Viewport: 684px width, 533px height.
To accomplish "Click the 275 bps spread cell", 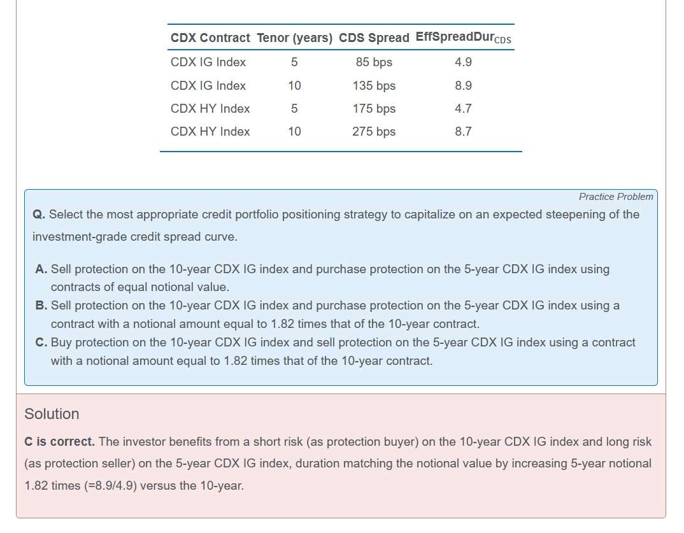I will coord(374,132).
